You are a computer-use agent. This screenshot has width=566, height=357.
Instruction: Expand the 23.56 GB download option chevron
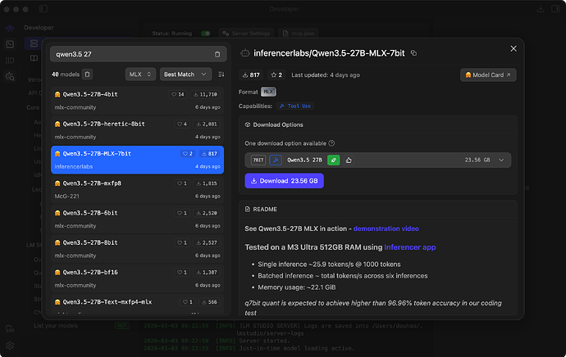(501, 160)
